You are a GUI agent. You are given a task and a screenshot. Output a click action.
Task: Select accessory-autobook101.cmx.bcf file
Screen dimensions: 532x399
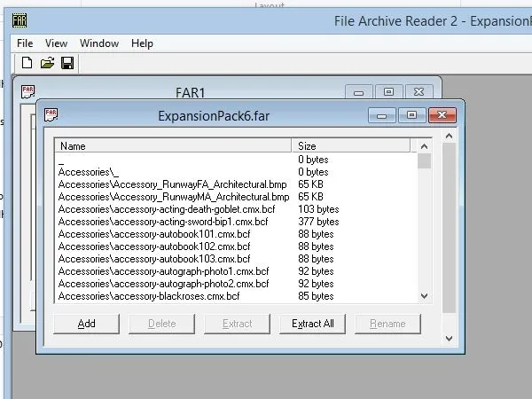coord(154,234)
